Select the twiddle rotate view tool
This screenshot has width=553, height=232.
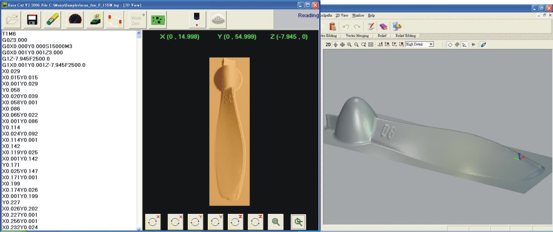(335, 44)
